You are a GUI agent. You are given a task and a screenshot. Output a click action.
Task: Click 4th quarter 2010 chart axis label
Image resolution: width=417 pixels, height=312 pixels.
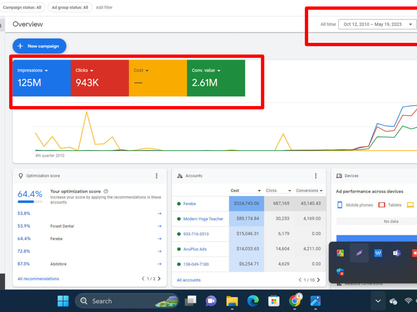(x=50, y=156)
